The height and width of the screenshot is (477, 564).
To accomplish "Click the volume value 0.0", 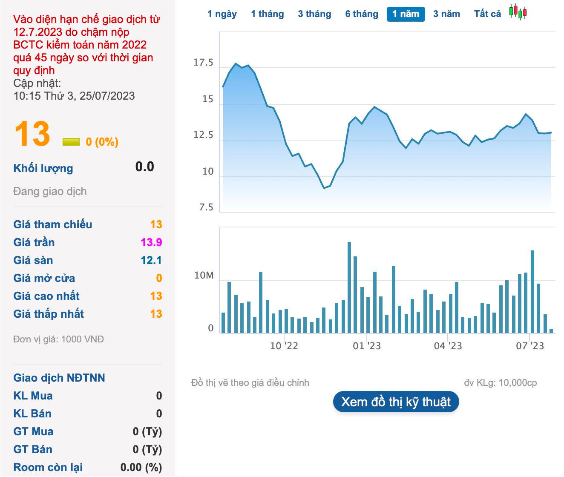I will coord(145,167).
